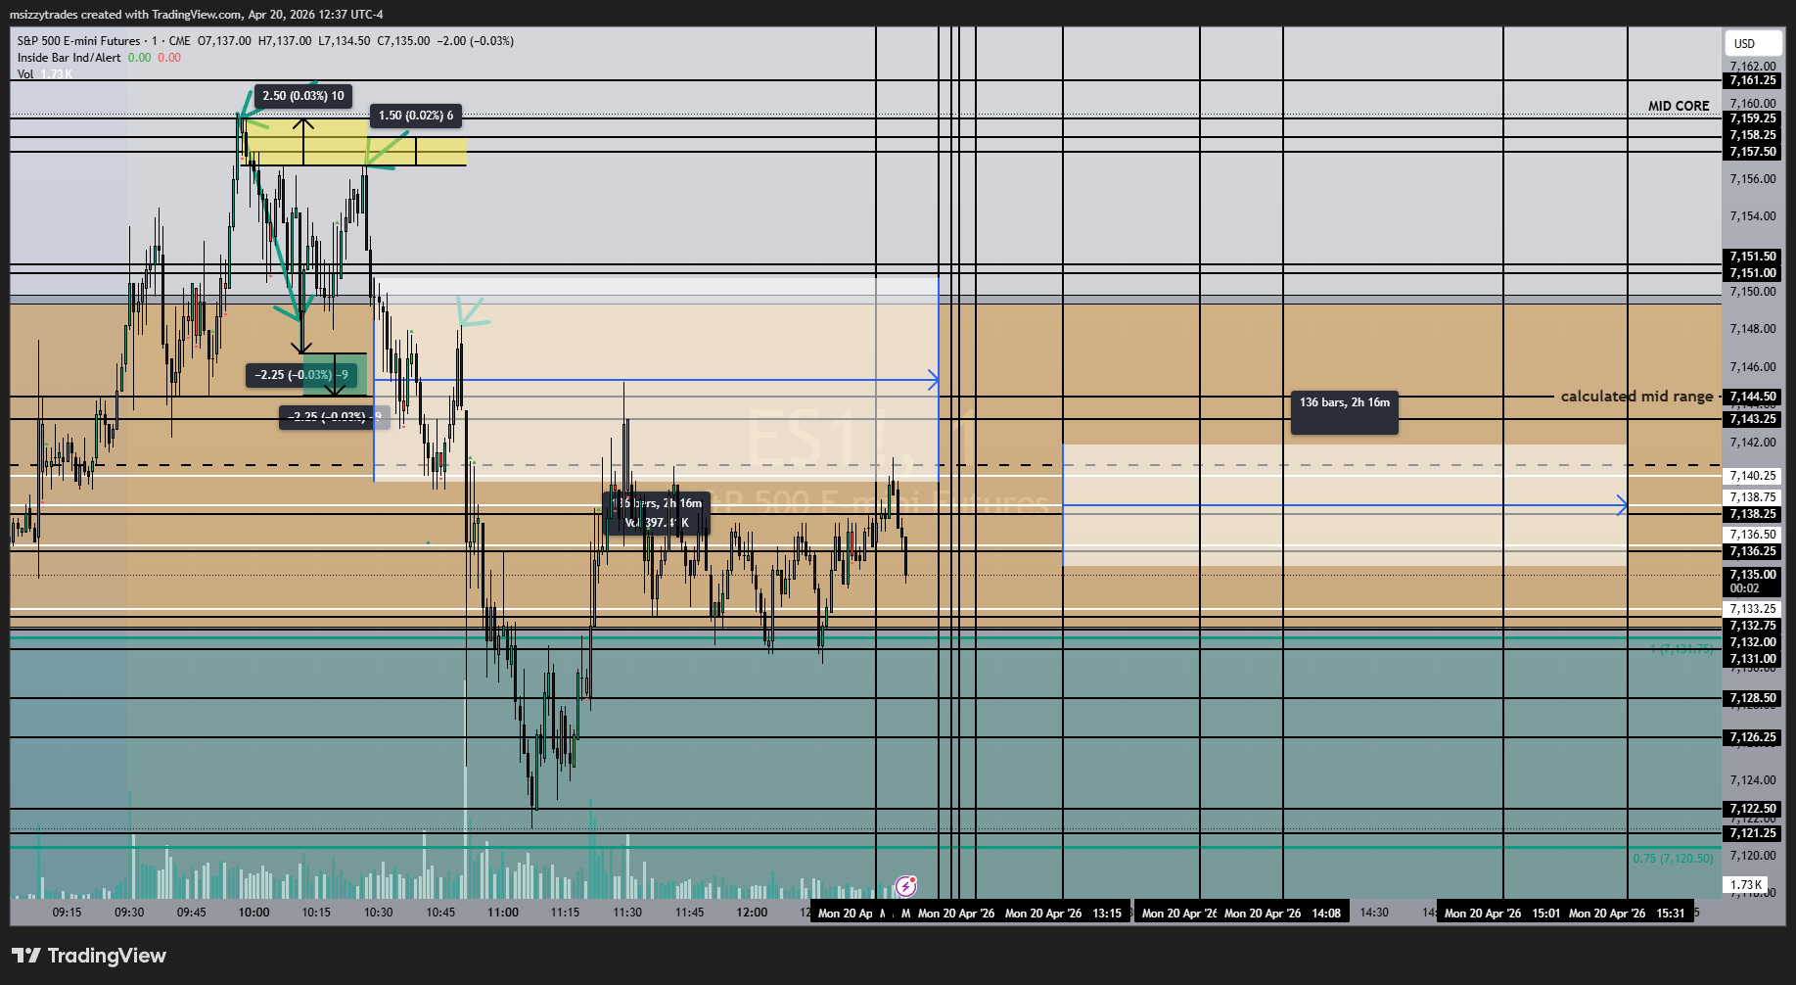The width and height of the screenshot is (1796, 985).
Task: Click the right-side 136 bars, 2h 16m tooltip
Action: [x=1345, y=412]
